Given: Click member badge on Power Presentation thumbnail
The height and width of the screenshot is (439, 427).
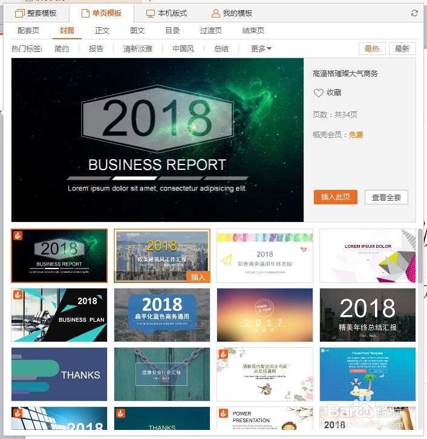Looking at the screenshot, I should point(223,413).
